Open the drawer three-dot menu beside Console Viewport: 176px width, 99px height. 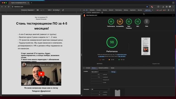pyautogui.click(x=84, y=68)
